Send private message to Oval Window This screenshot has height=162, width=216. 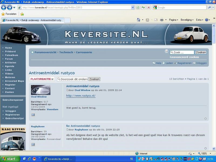point(33,114)
